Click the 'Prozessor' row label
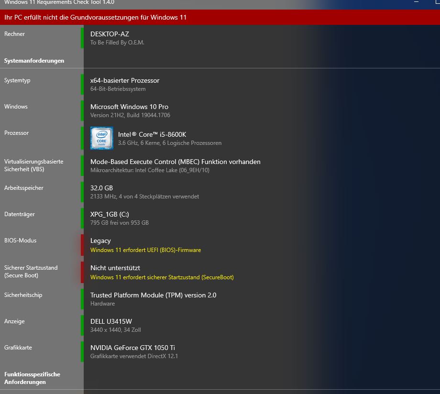 (x=17, y=133)
